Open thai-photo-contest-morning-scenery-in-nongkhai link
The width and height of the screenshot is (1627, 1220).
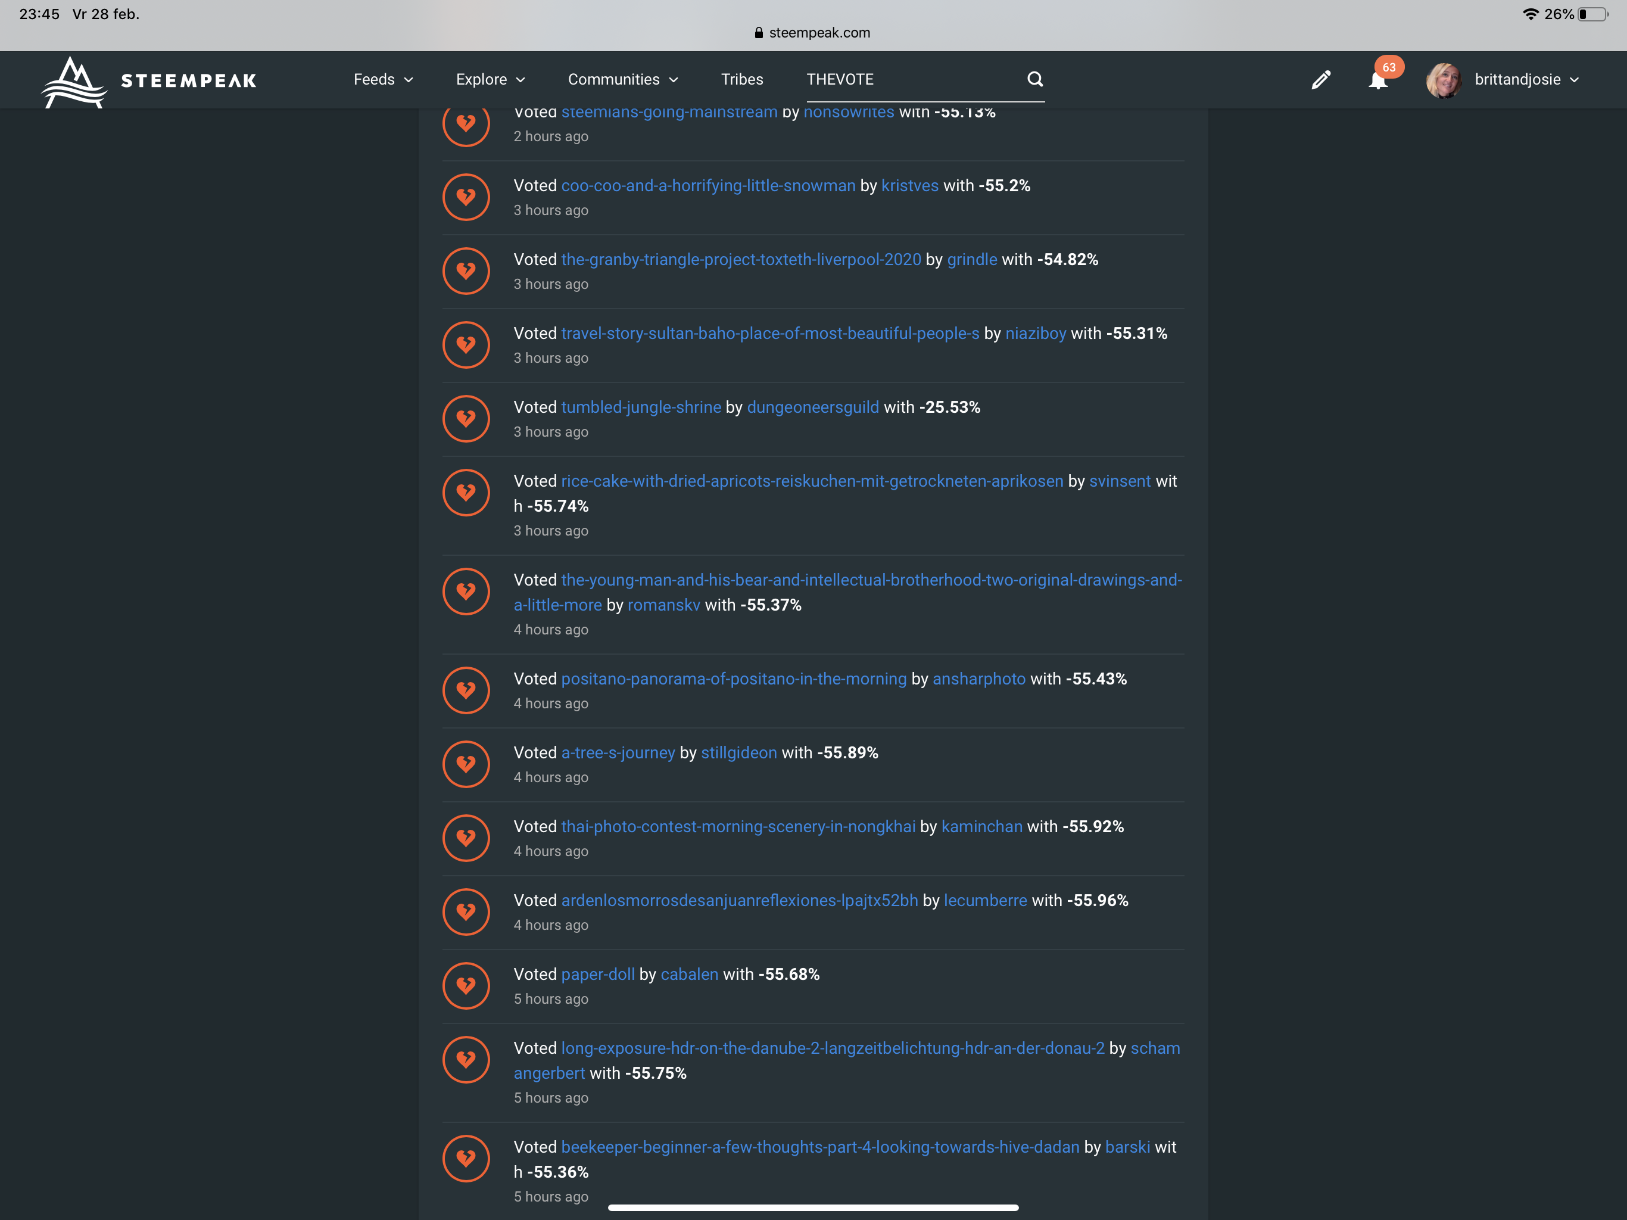tap(738, 827)
